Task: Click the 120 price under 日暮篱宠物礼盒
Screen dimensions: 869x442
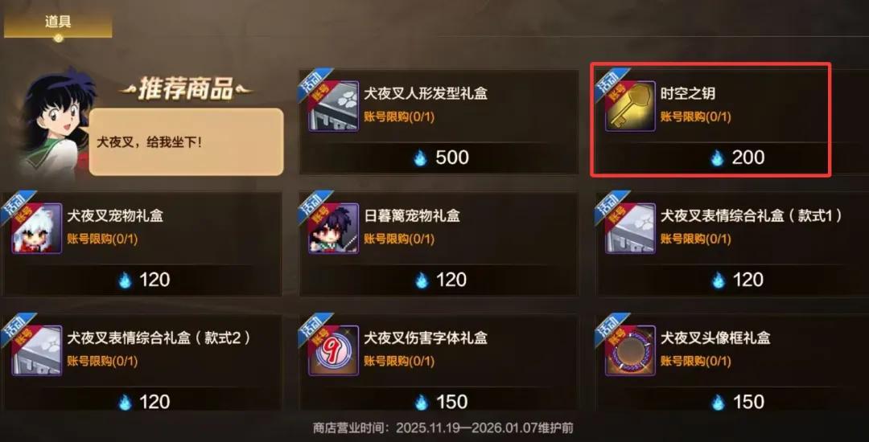Action: click(x=441, y=280)
